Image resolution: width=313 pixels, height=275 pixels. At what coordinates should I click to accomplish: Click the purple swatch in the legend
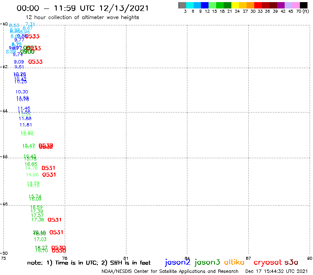click(281, 5)
